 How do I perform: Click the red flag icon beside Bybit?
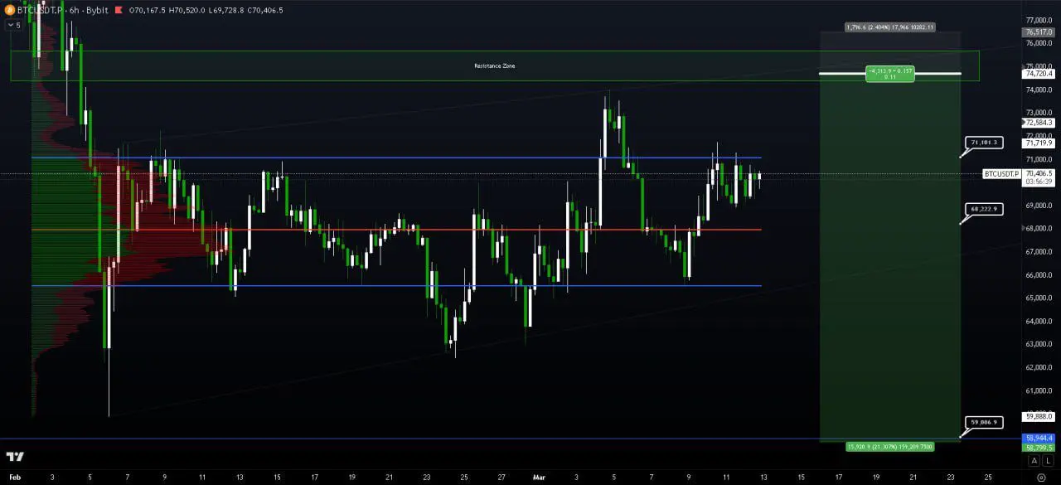[119, 10]
